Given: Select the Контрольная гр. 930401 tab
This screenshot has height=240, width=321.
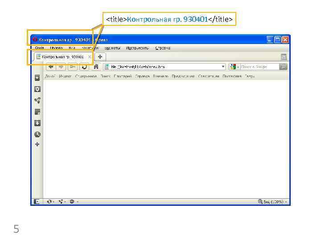Looking at the screenshot, I should coord(63,57).
